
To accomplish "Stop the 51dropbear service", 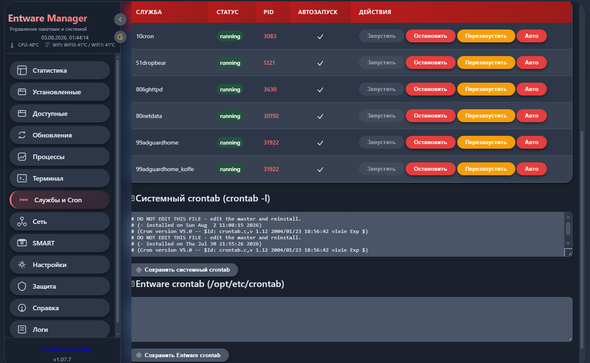I will 430,63.
